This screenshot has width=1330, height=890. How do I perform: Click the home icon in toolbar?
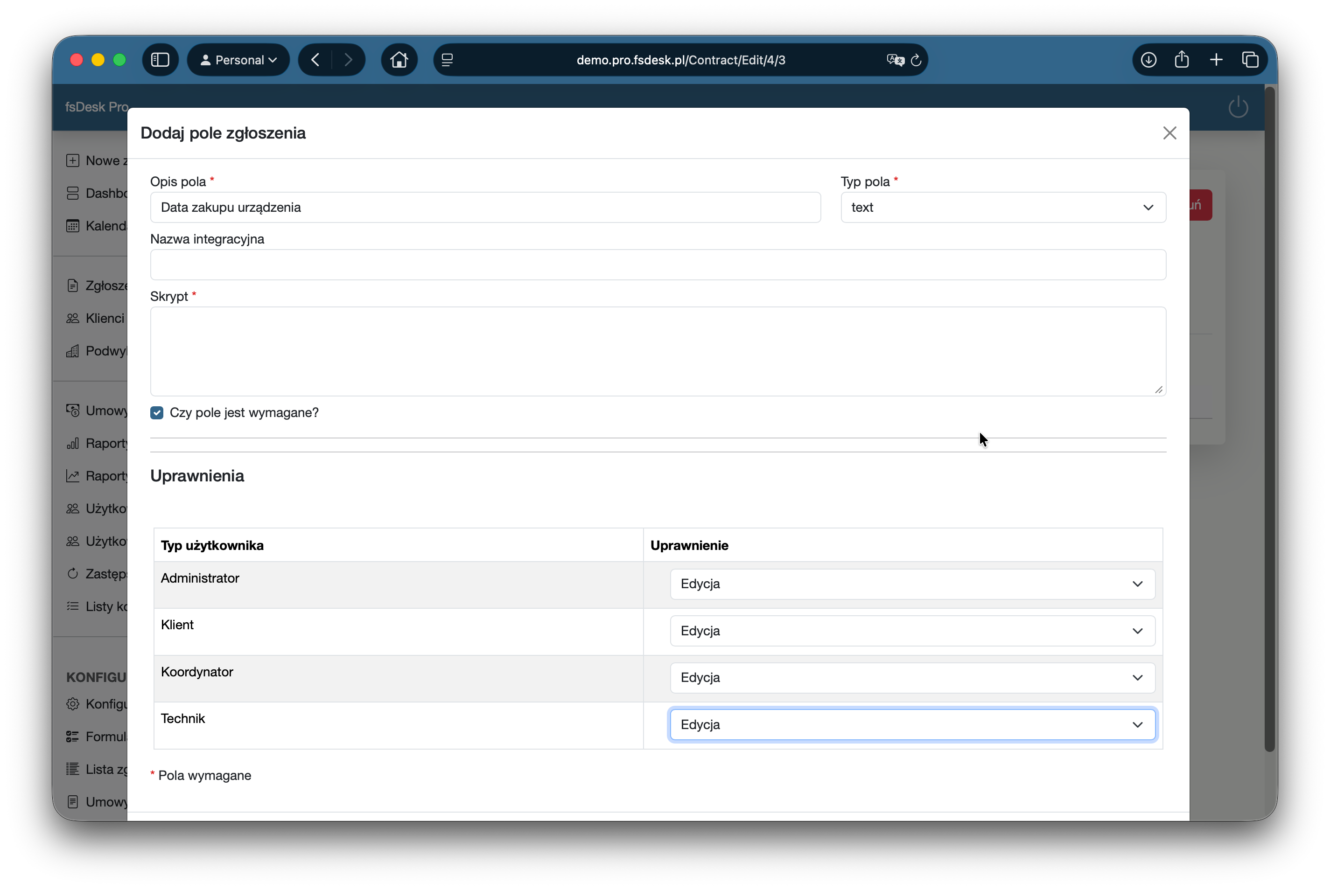point(399,60)
